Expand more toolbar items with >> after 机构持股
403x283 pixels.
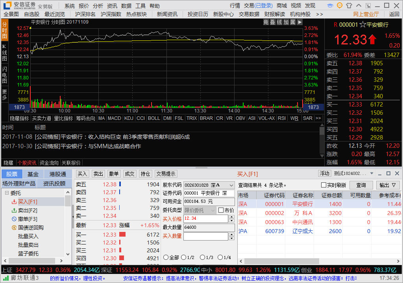point(320,15)
